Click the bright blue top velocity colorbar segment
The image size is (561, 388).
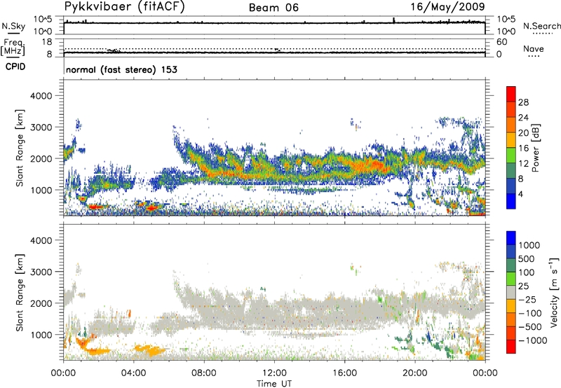(x=511, y=238)
